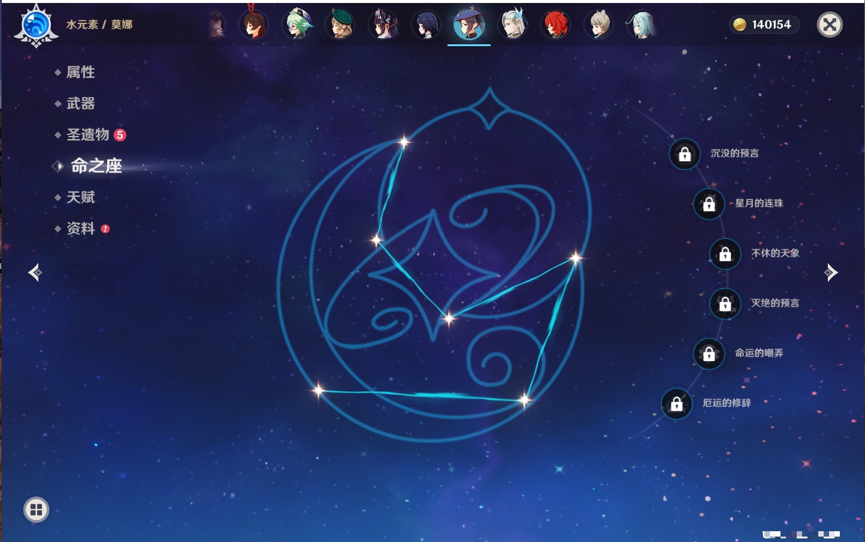
Task: Go to next character with right arrow
Action: coord(831,272)
